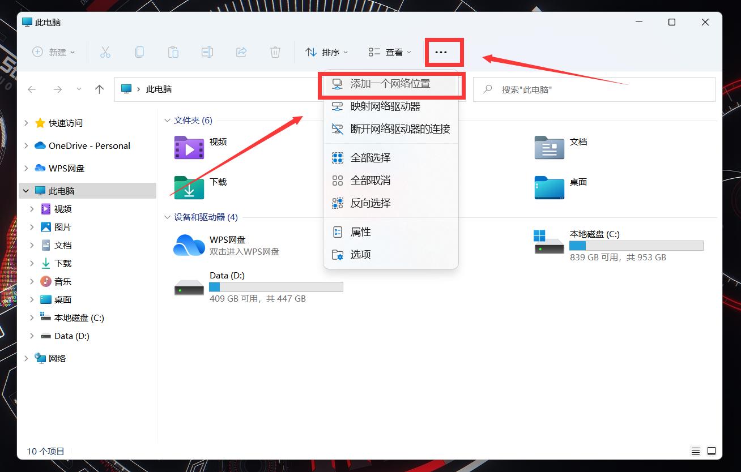Switch to details view via status bar icon
This screenshot has width=741, height=472.
click(696, 451)
